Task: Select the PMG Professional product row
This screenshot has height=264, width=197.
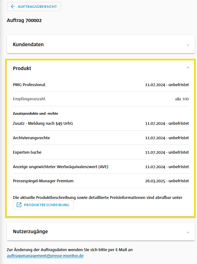Action: click(29, 85)
